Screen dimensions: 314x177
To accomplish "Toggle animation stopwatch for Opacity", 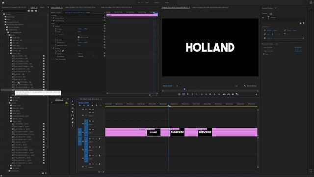I will point(55,54).
